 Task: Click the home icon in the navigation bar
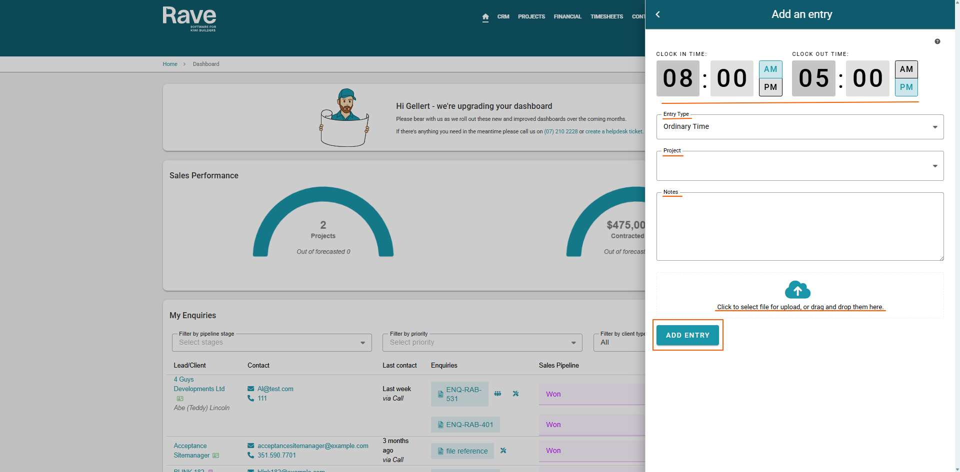pyautogui.click(x=485, y=17)
